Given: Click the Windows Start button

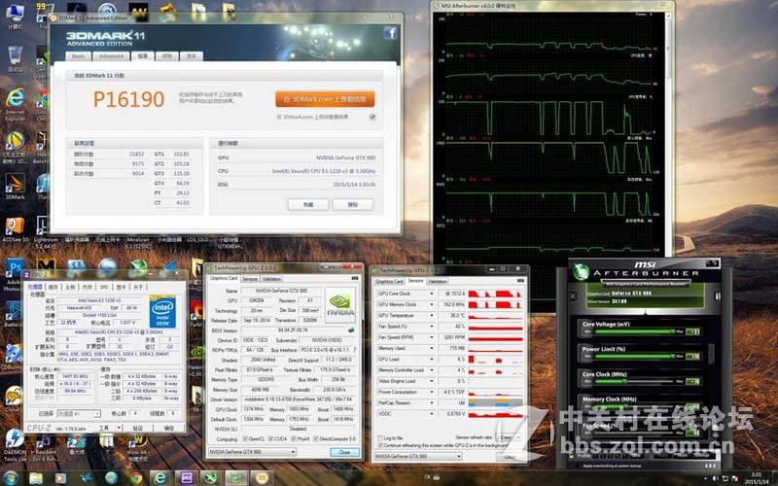Looking at the screenshot, I should click(x=10, y=477).
